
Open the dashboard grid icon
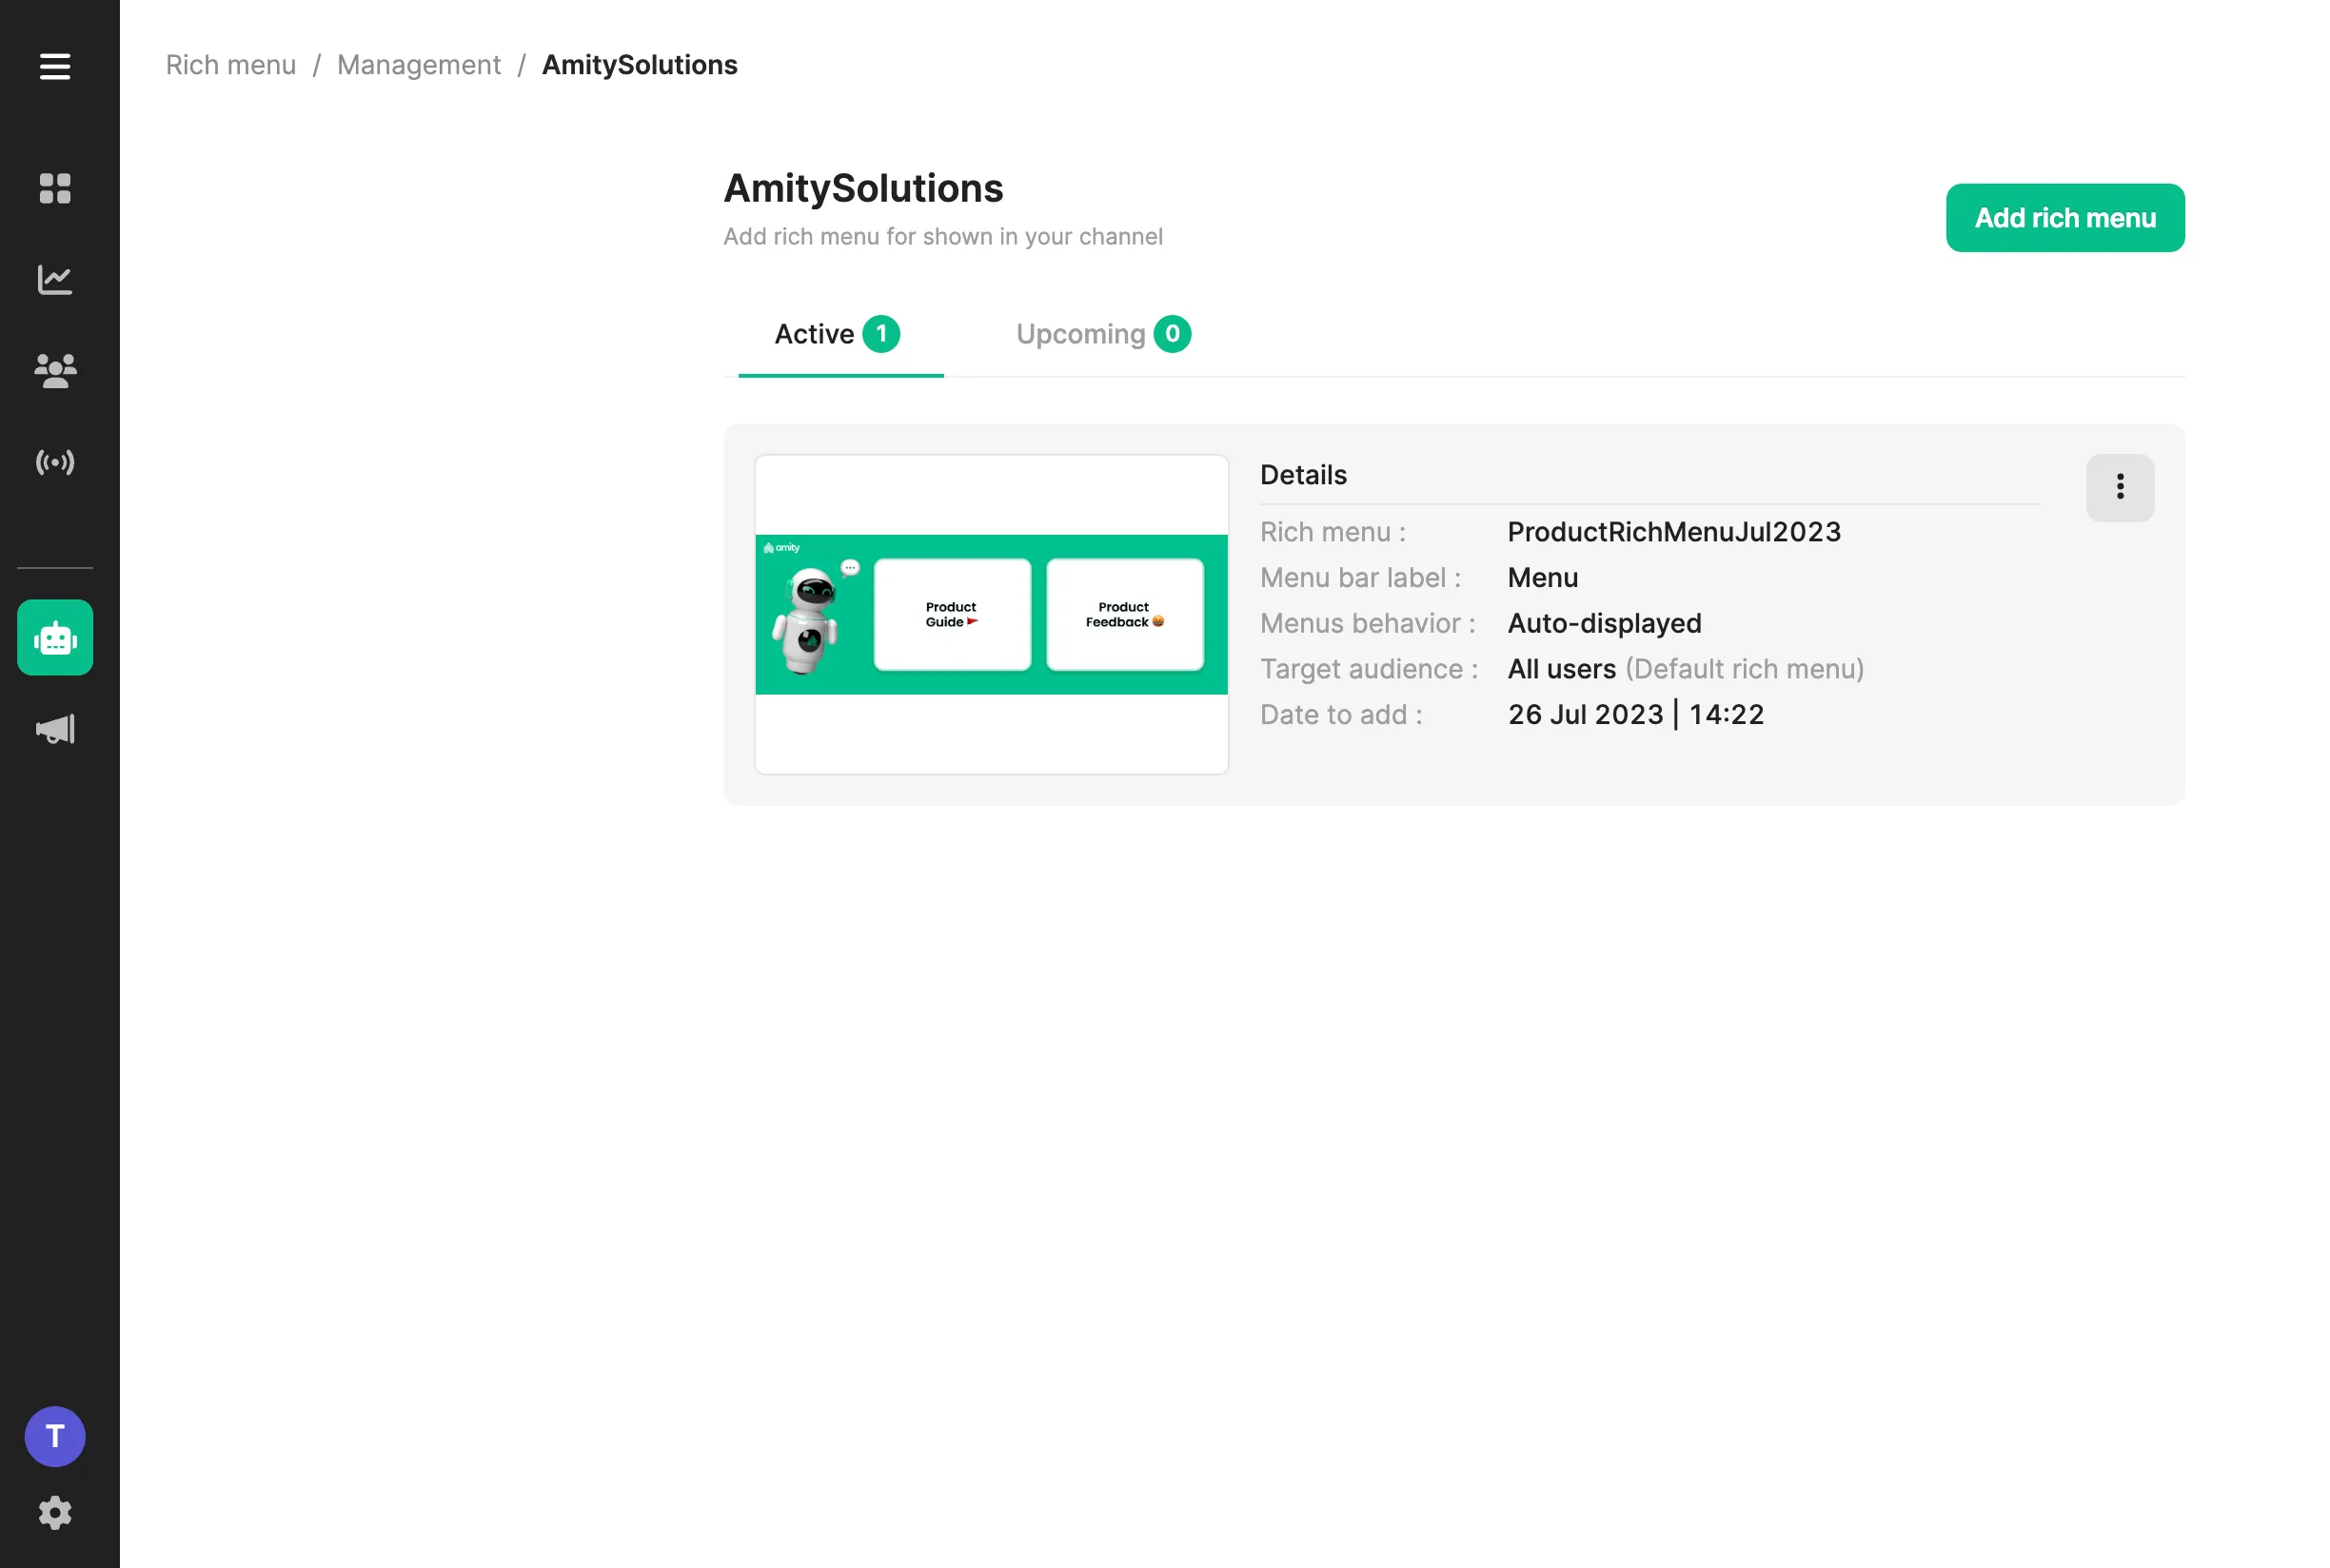pos(55,188)
